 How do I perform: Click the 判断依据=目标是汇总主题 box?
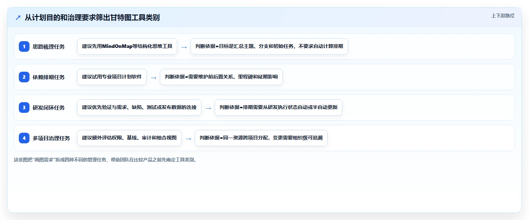pos(269,46)
